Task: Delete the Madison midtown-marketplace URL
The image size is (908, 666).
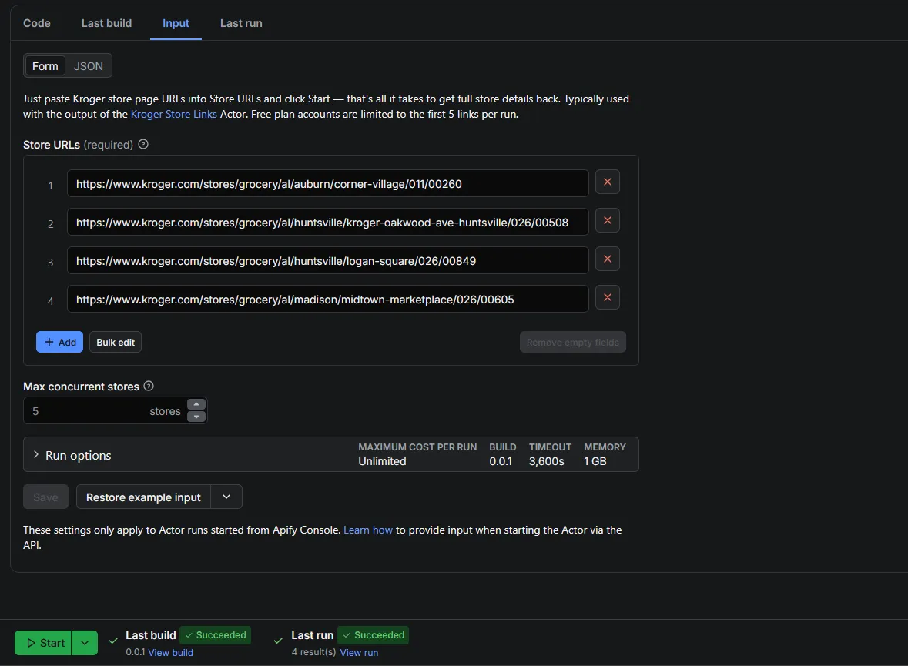Action: click(608, 298)
